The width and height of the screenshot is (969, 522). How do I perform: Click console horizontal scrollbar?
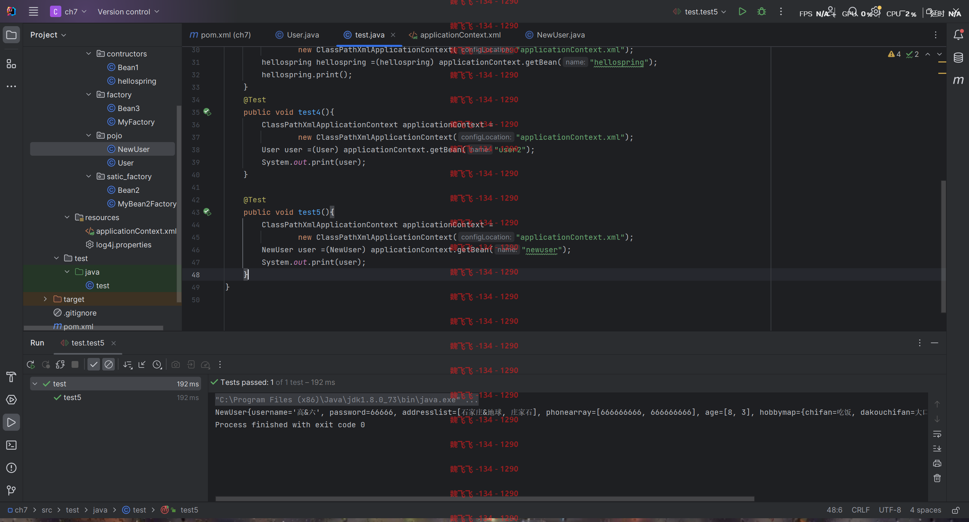(x=485, y=499)
